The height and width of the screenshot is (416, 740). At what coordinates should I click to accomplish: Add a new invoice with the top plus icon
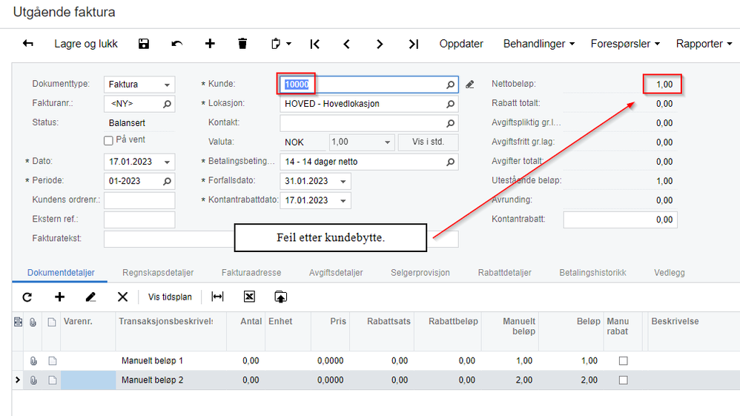click(210, 44)
